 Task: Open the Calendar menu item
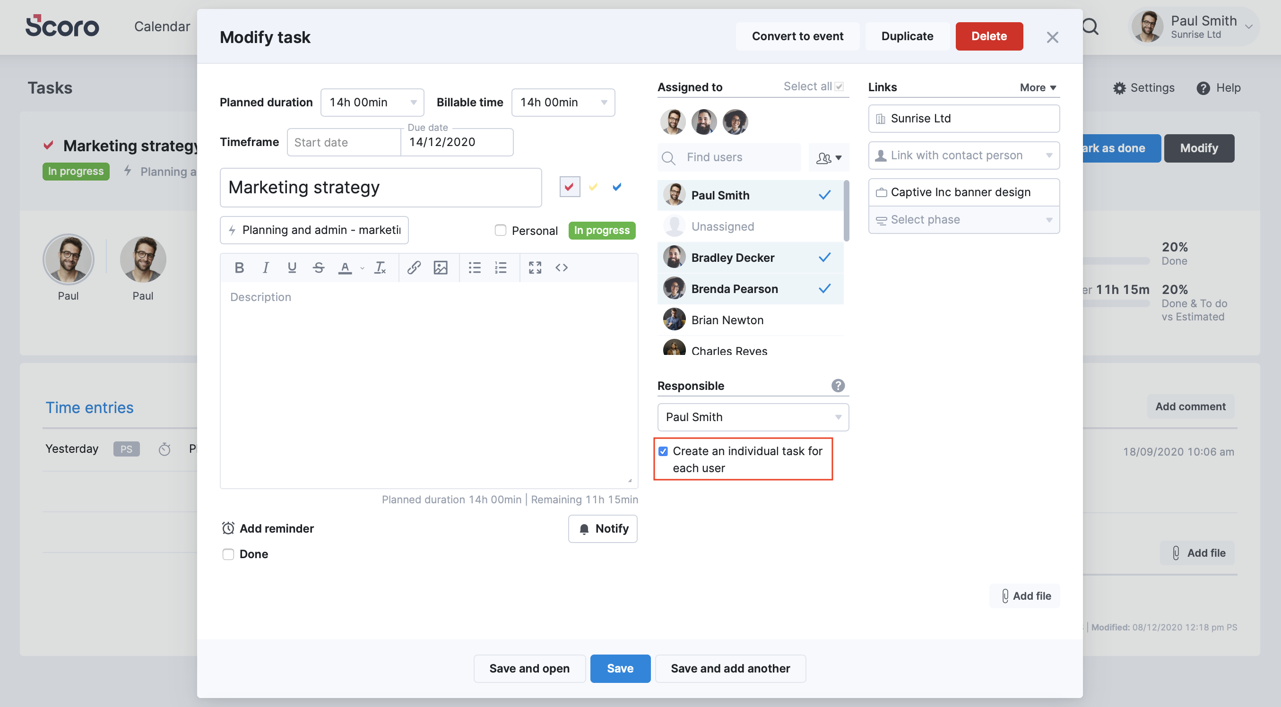point(162,26)
